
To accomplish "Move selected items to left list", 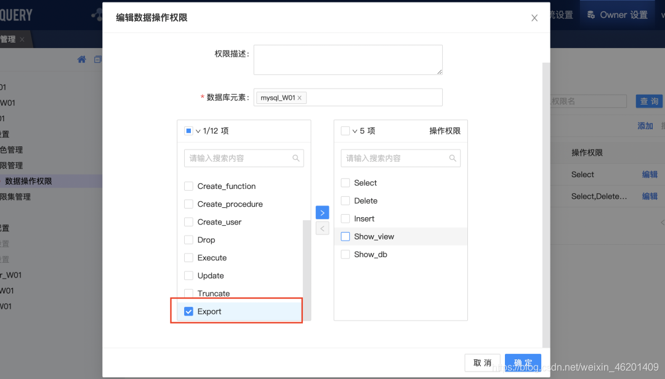I will click(322, 228).
